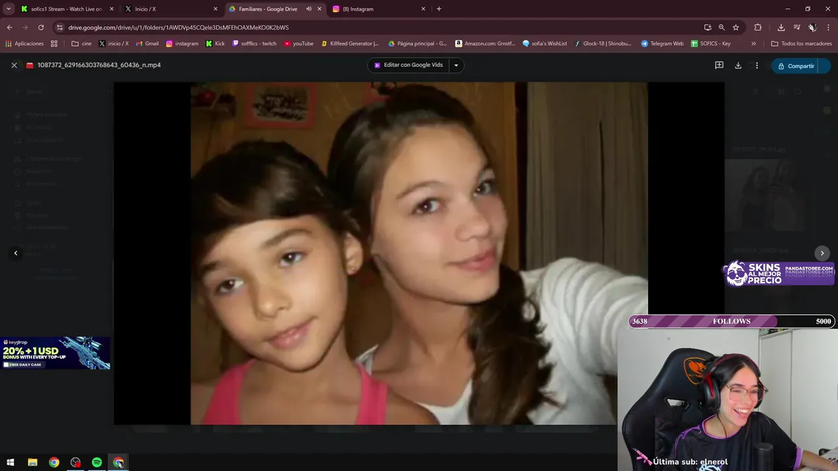Open Telegram Web bookmark
838x471 pixels.
tap(662, 44)
